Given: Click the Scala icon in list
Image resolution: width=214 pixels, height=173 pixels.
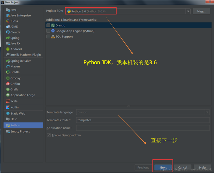Looking at the screenshot, I should click(x=8, y=101).
